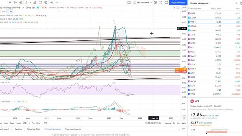This screenshot has width=242, height=136.
Task: Select the MTSS row in the watchlist
Action: click(x=215, y=39)
